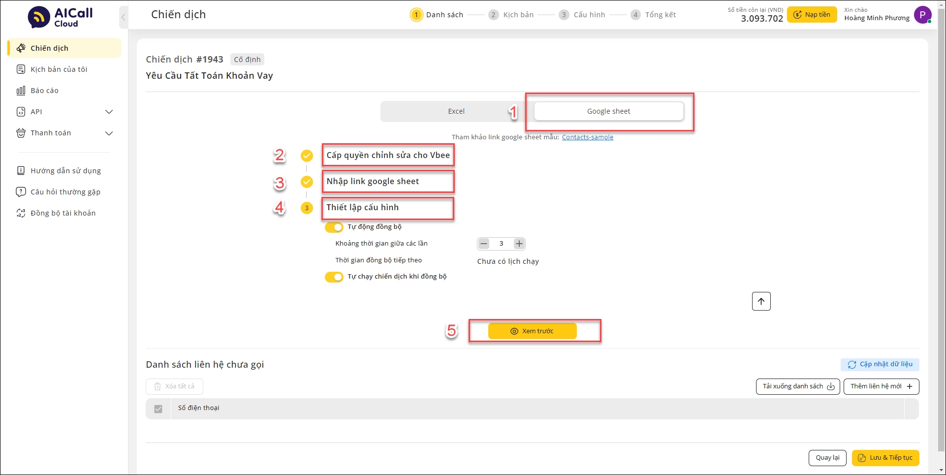Viewport: 946px width, 475px height.
Task: Open the Contacts-sample link
Action: pyautogui.click(x=587, y=137)
